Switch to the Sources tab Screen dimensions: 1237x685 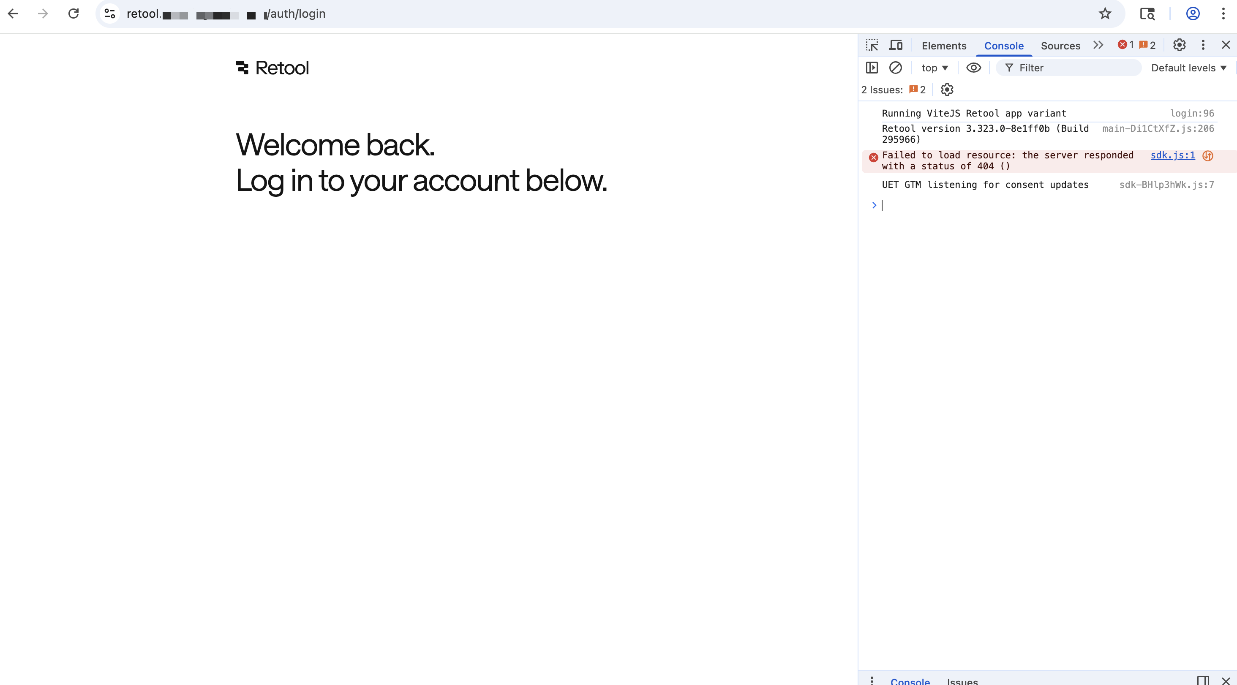1060,46
